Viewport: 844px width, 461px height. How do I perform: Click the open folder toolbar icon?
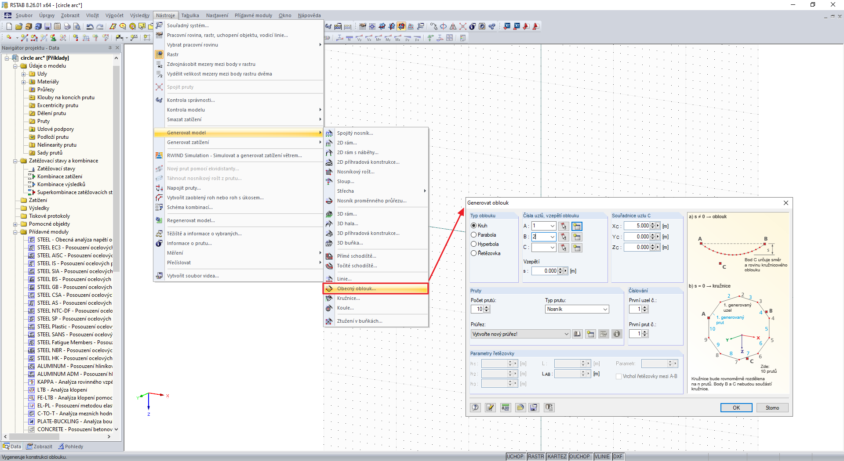(x=18, y=26)
